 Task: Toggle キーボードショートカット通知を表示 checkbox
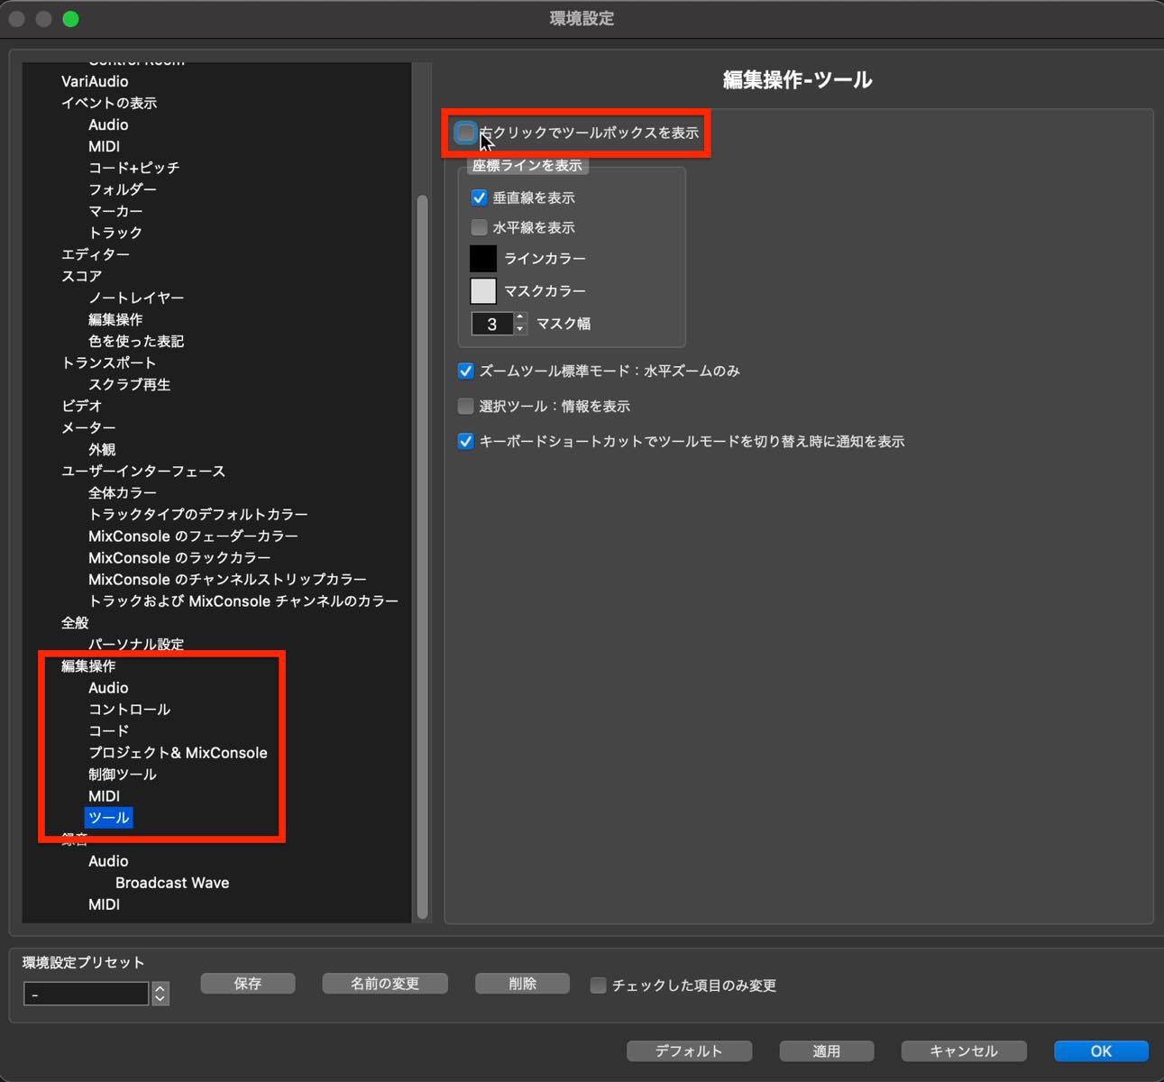coord(466,442)
